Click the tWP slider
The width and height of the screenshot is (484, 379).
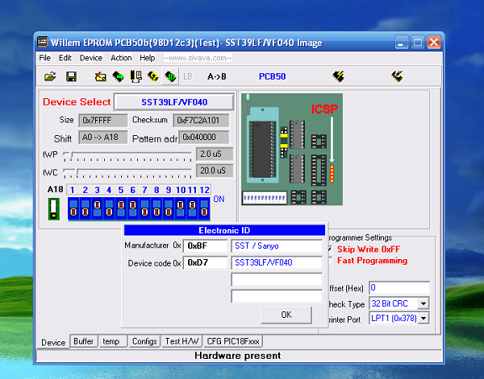point(127,154)
